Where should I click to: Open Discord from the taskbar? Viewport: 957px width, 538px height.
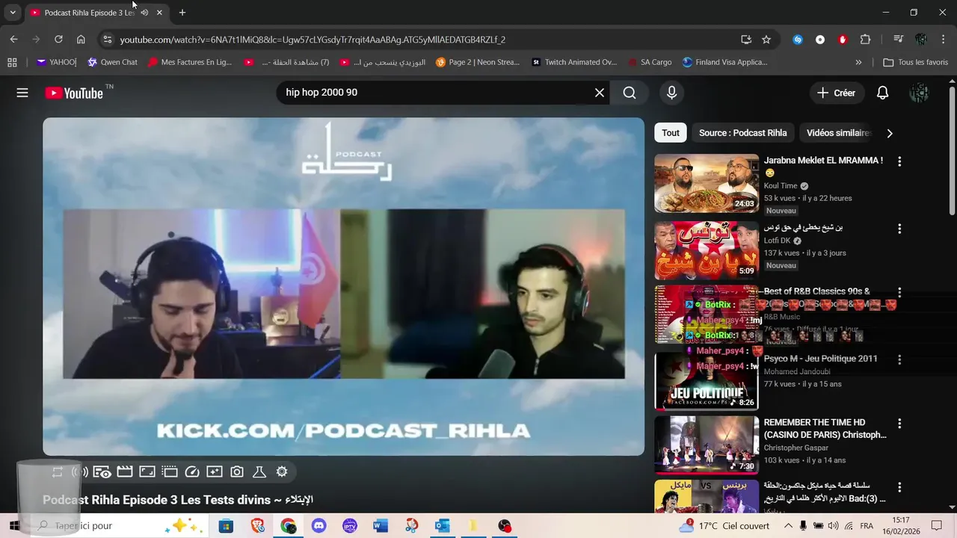(319, 526)
